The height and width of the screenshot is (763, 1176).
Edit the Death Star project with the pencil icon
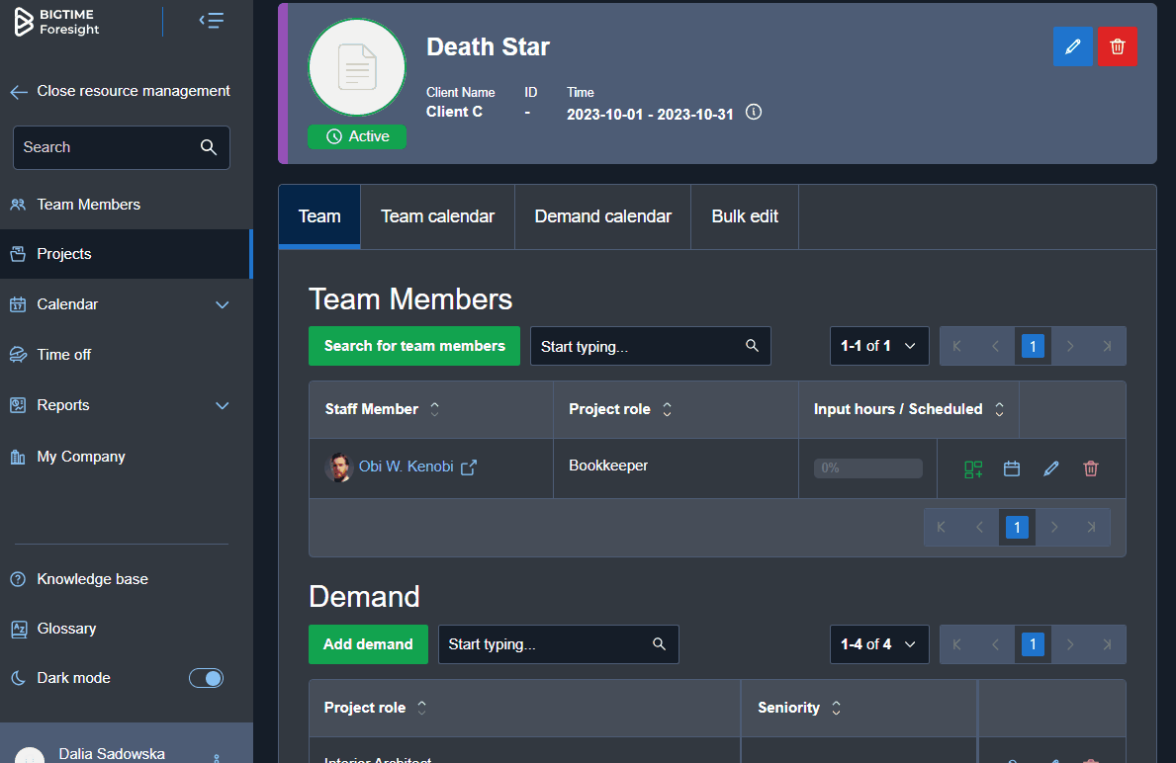[1073, 46]
